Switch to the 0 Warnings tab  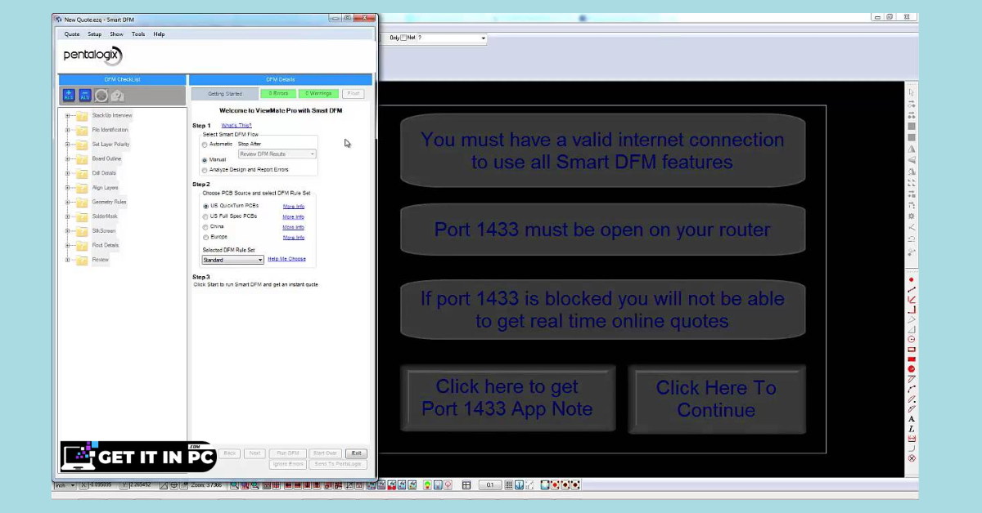click(x=318, y=94)
